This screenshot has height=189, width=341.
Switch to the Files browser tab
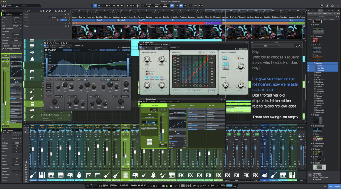coord(330,11)
